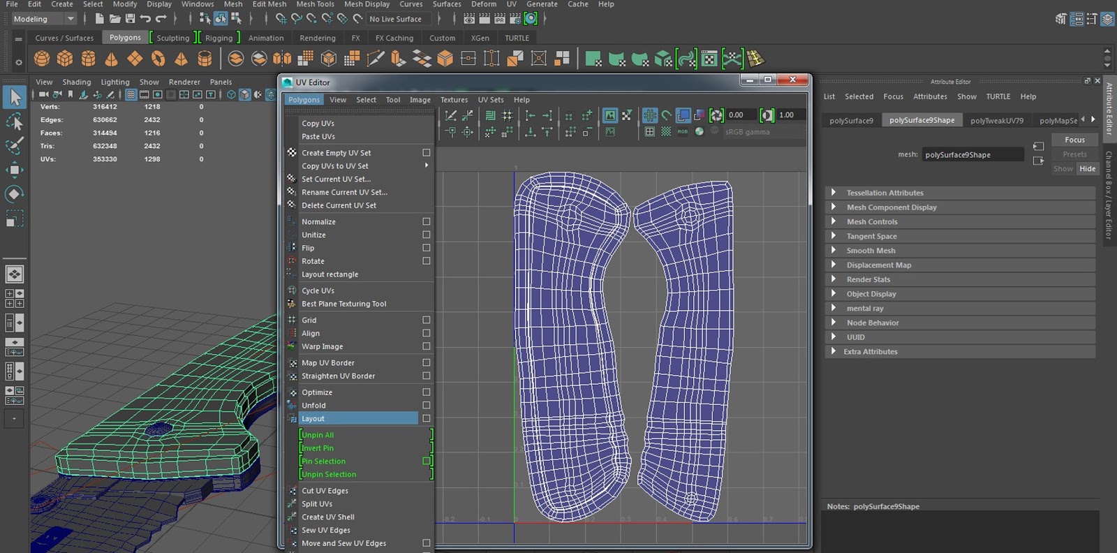Click the polygon torus shelf icon
Image resolution: width=1117 pixels, height=553 pixels.
[158, 59]
